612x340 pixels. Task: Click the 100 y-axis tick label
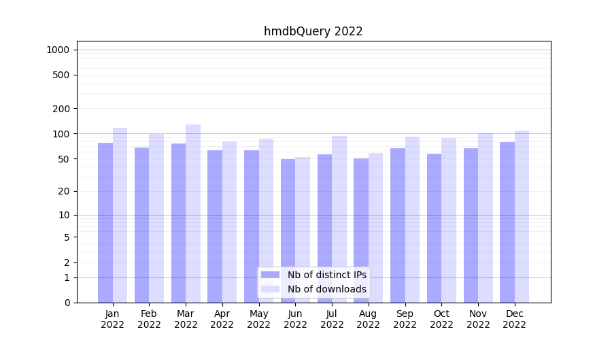click(x=61, y=134)
